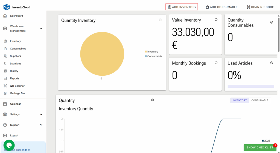The height and width of the screenshot is (153, 280).
Task: Click the Calendar icon in sidebar
Action: tap(5, 104)
